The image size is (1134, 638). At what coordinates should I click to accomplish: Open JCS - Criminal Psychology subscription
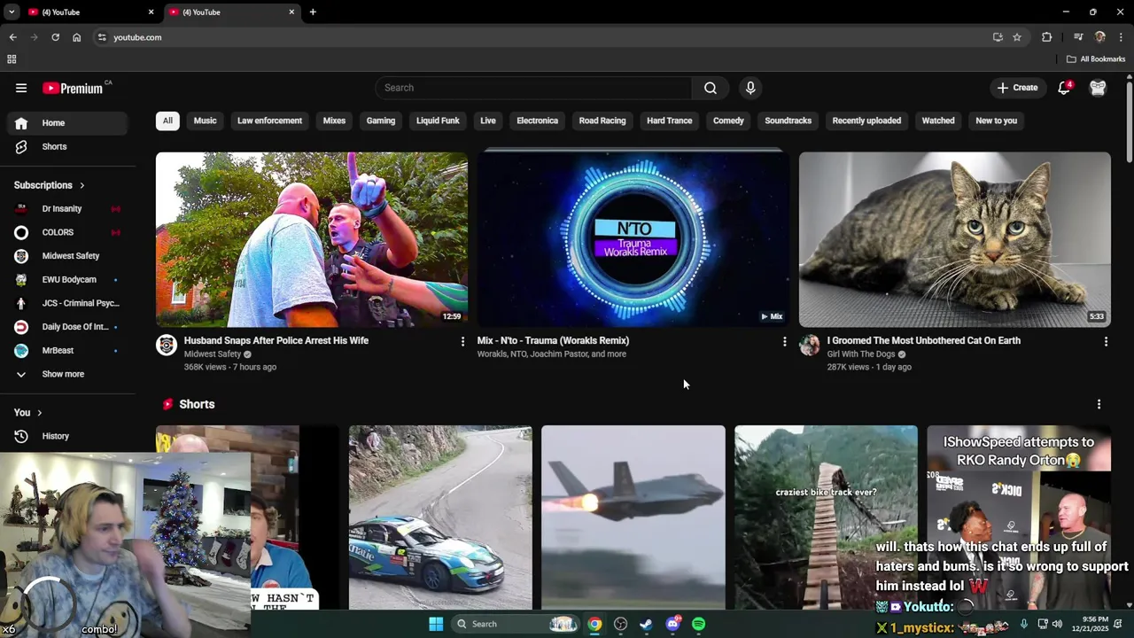67,303
